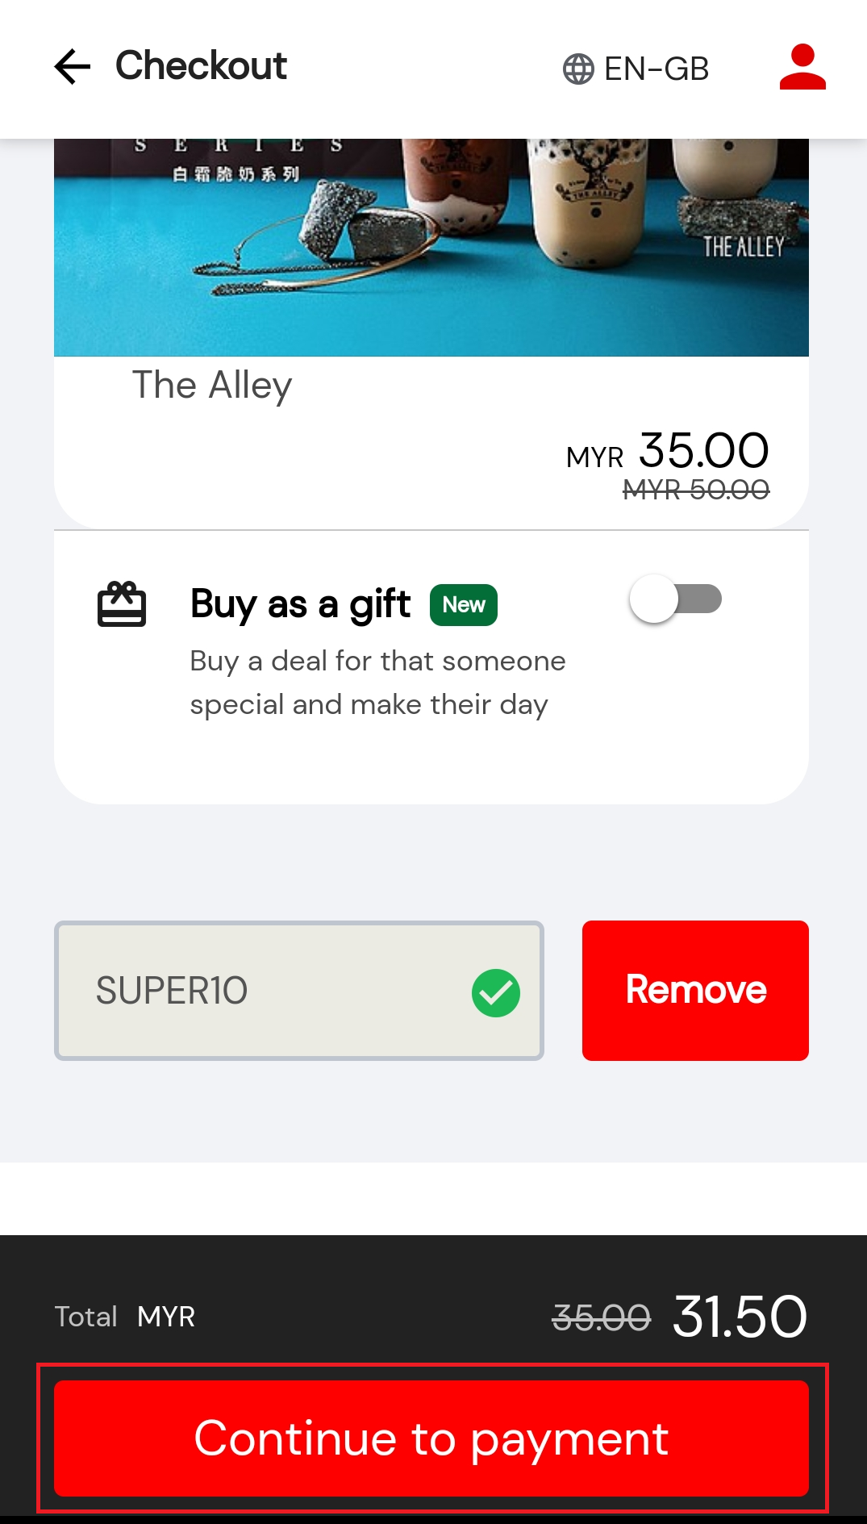Tap the gift deal description text
Screen dimensions: 867x1524
tap(377, 683)
